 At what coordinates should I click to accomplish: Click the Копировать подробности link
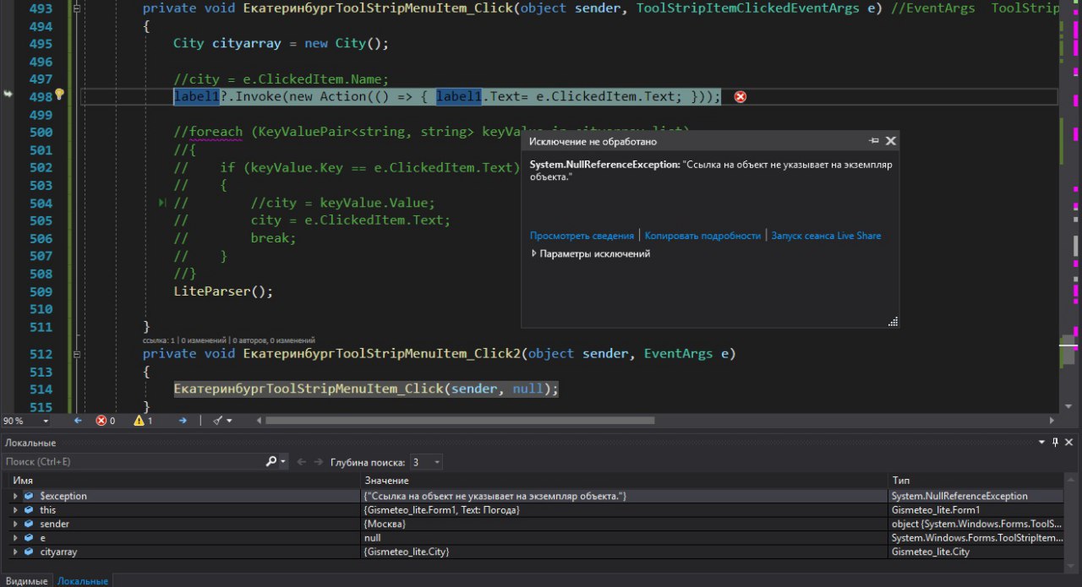pyautogui.click(x=702, y=236)
